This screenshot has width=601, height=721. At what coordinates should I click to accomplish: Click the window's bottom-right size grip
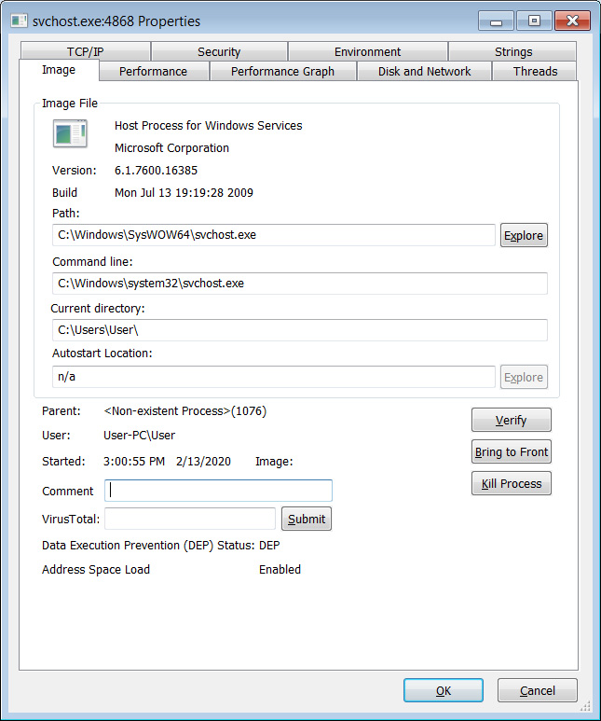tap(585, 705)
